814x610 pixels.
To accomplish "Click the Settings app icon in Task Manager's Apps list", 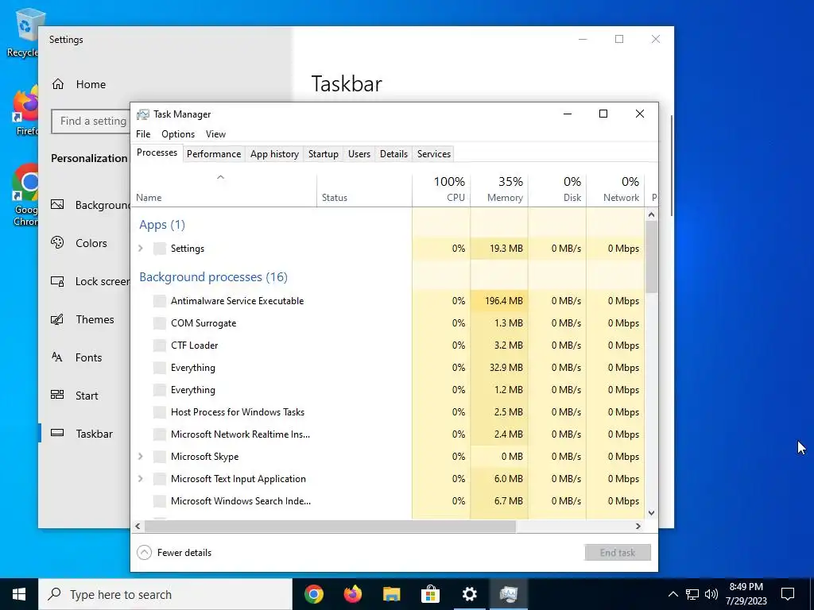I will coord(160,249).
